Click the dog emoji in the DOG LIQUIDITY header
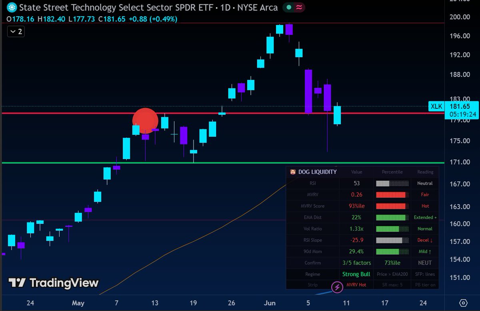Viewport: 480px width, 311px height. pyautogui.click(x=292, y=172)
